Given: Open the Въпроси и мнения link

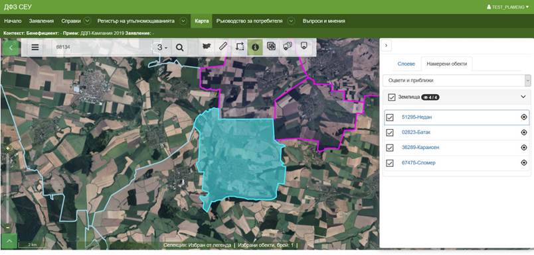Looking at the screenshot, I should point(323,21).
